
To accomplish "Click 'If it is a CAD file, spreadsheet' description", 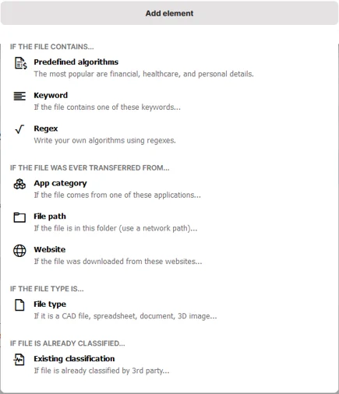I will coord(125,316).
